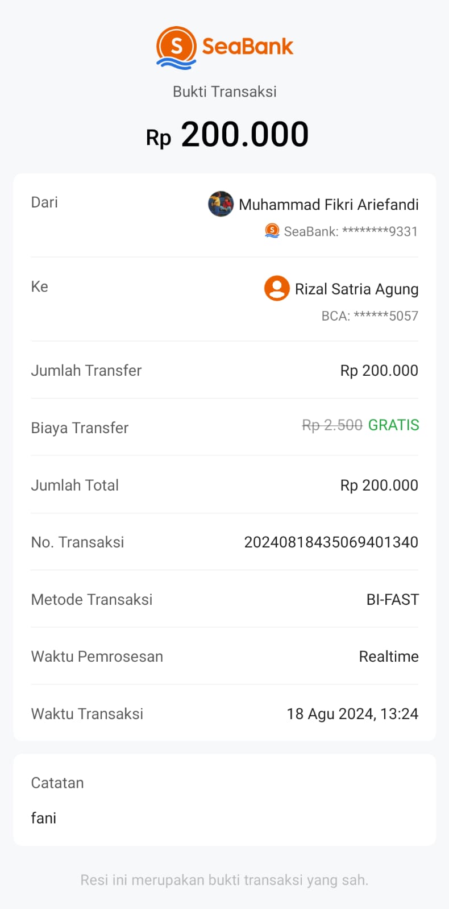Tap the struck-through Rp 2.500 fee
The width and height of the screenshot is (449, 909).
click(332, 425)
